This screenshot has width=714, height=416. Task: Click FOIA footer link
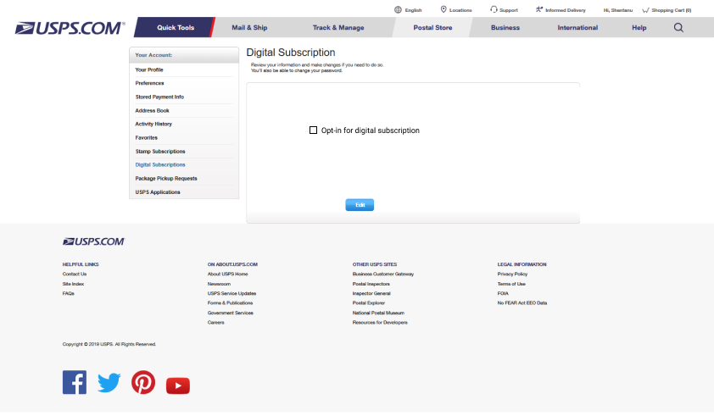(503, 293)
